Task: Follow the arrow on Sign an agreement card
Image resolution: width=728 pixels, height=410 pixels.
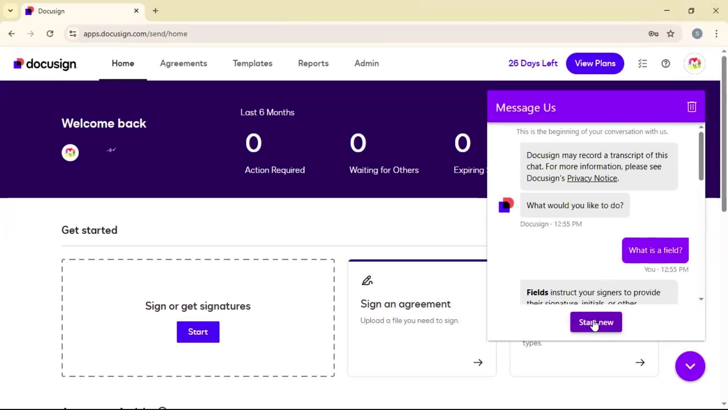Action: (x=478, y=363)
